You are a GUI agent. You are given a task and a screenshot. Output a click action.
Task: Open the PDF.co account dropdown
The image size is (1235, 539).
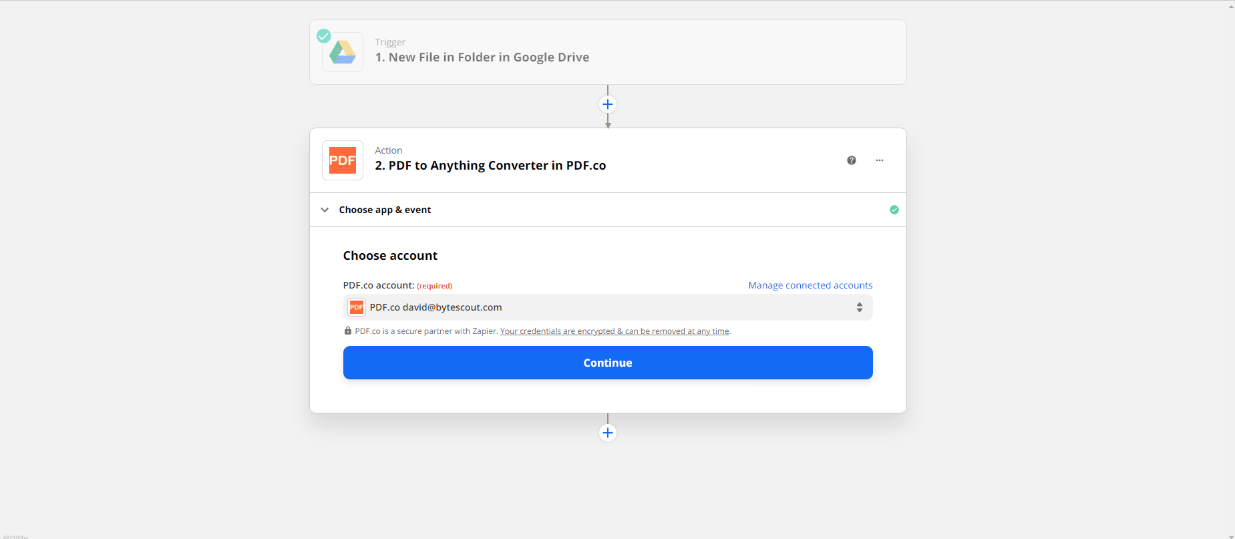pyautogui.click(x=607, y=307)
